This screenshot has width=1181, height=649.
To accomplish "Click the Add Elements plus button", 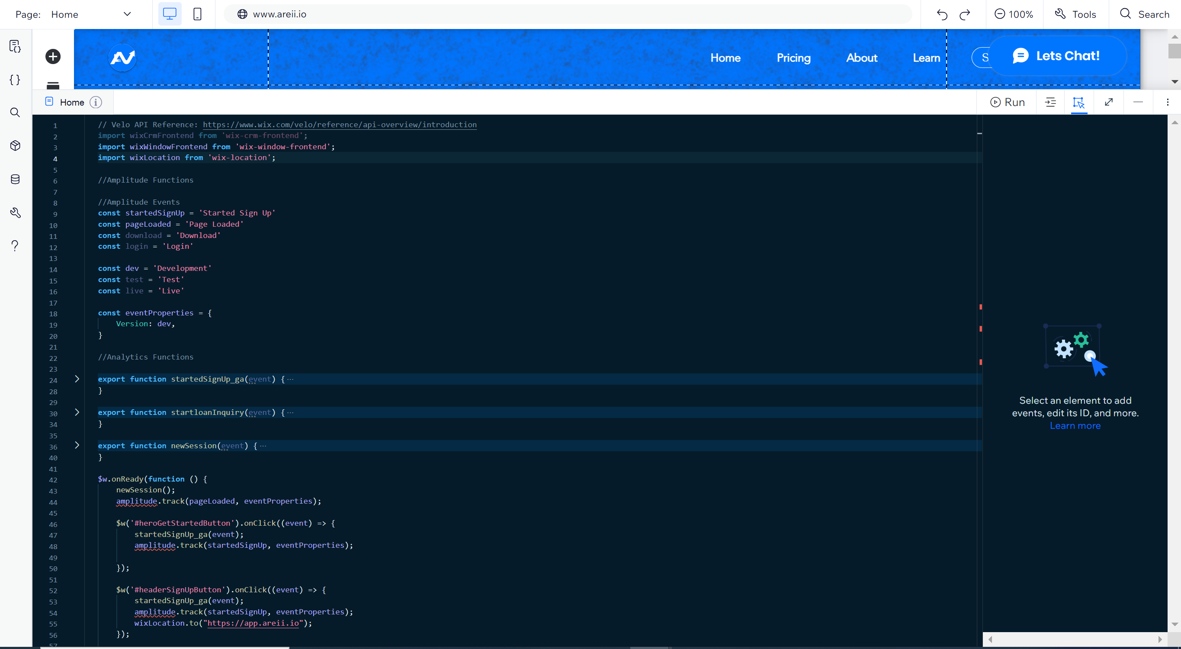I will click(x=53, y=56).
